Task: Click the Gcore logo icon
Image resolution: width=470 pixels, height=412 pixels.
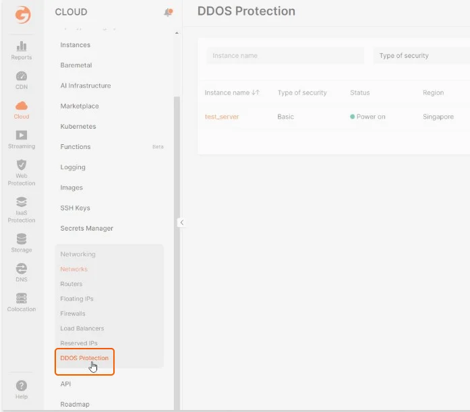Action: [23, 14]
